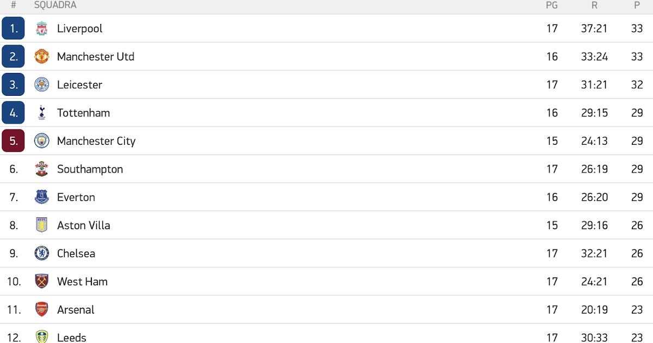Viewport: 653px width, 343px height.
Task: Open the Liverpool team page link
Action: (x=79, y=28)
